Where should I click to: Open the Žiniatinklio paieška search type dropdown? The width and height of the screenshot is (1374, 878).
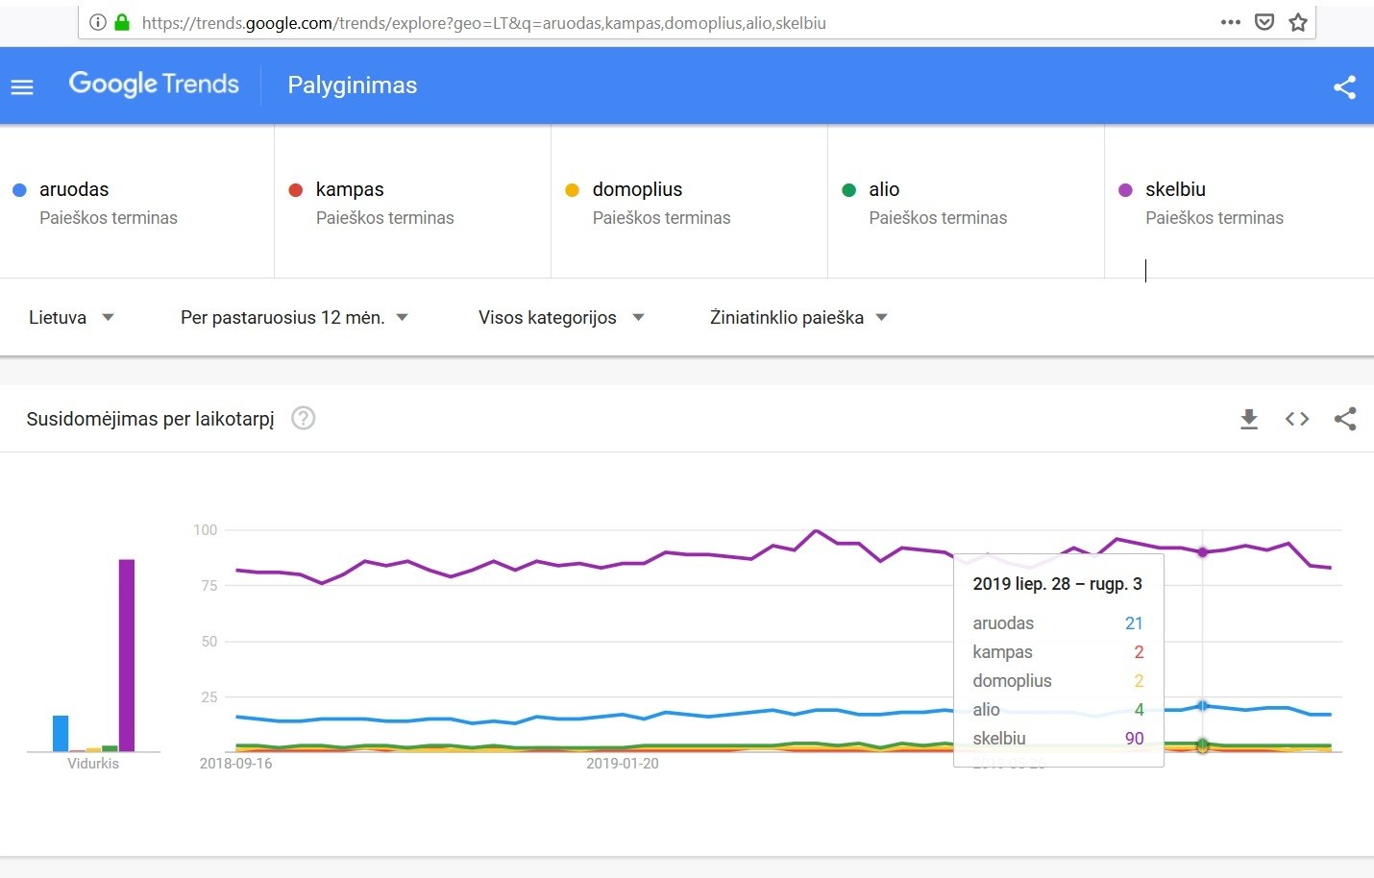(798, 317)
